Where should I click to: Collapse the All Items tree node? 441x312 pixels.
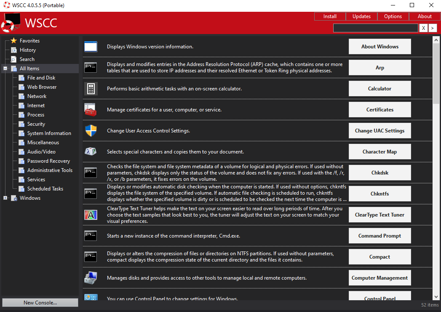tap(5, 68)
